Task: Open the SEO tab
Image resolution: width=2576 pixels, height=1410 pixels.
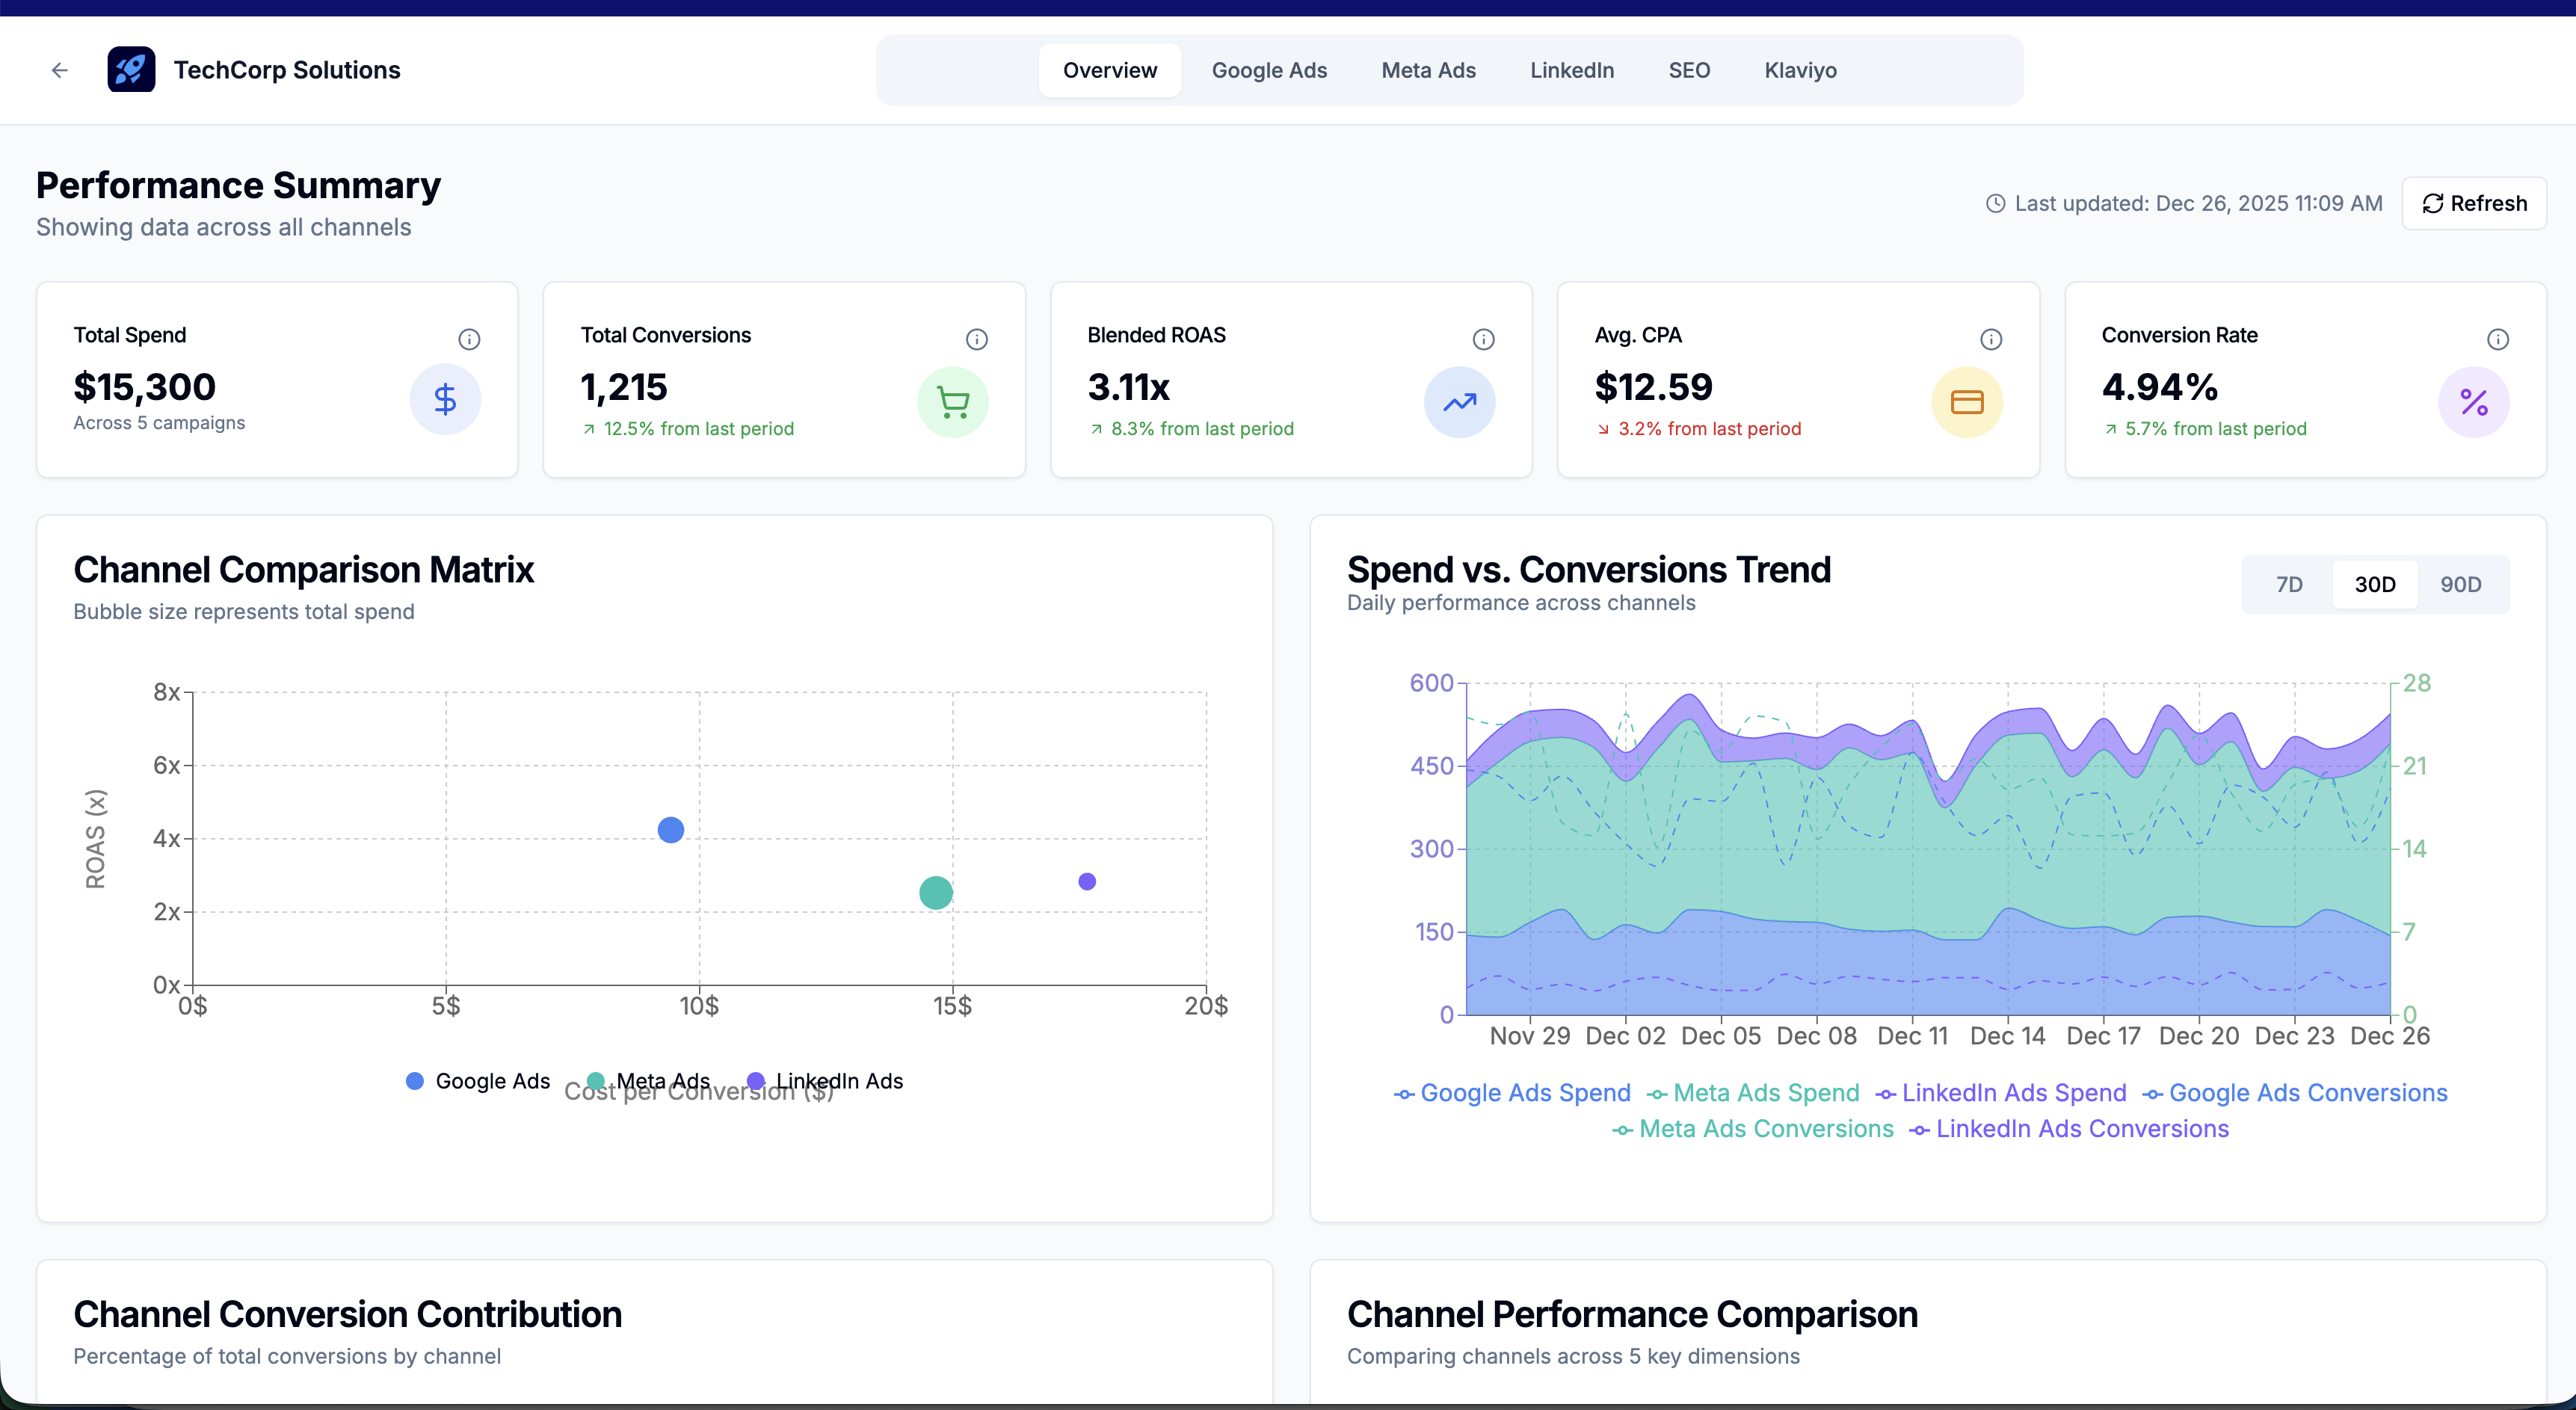Action: [x=1689, y=70]
